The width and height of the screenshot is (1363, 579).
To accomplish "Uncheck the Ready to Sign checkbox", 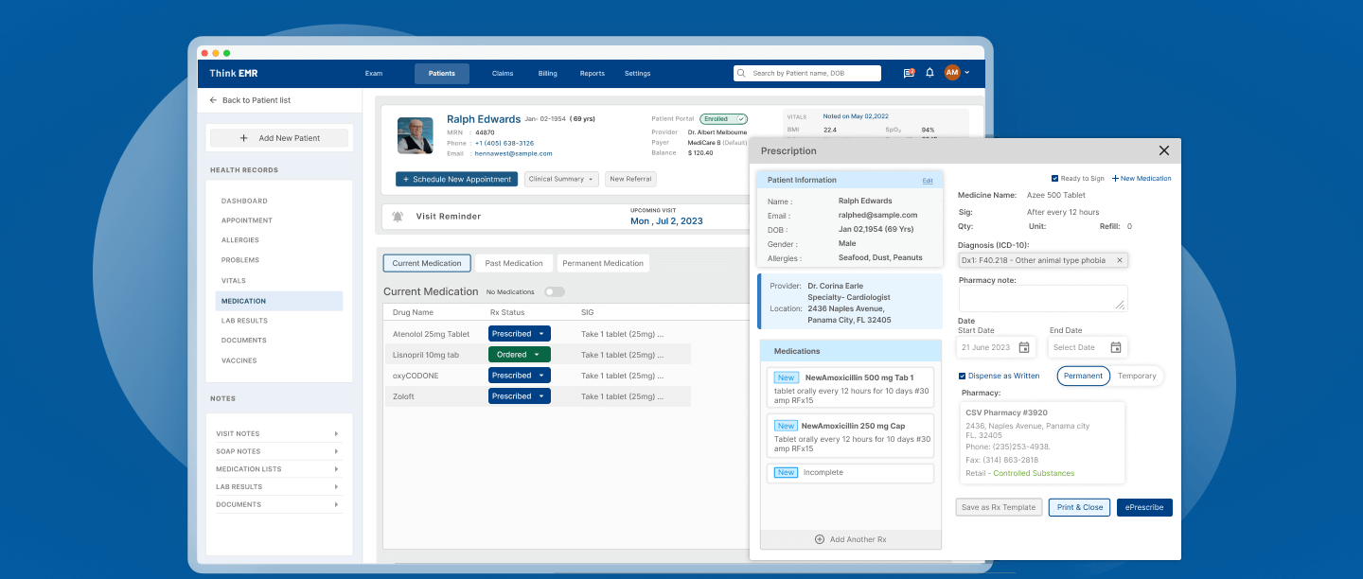I will 1055,178.
